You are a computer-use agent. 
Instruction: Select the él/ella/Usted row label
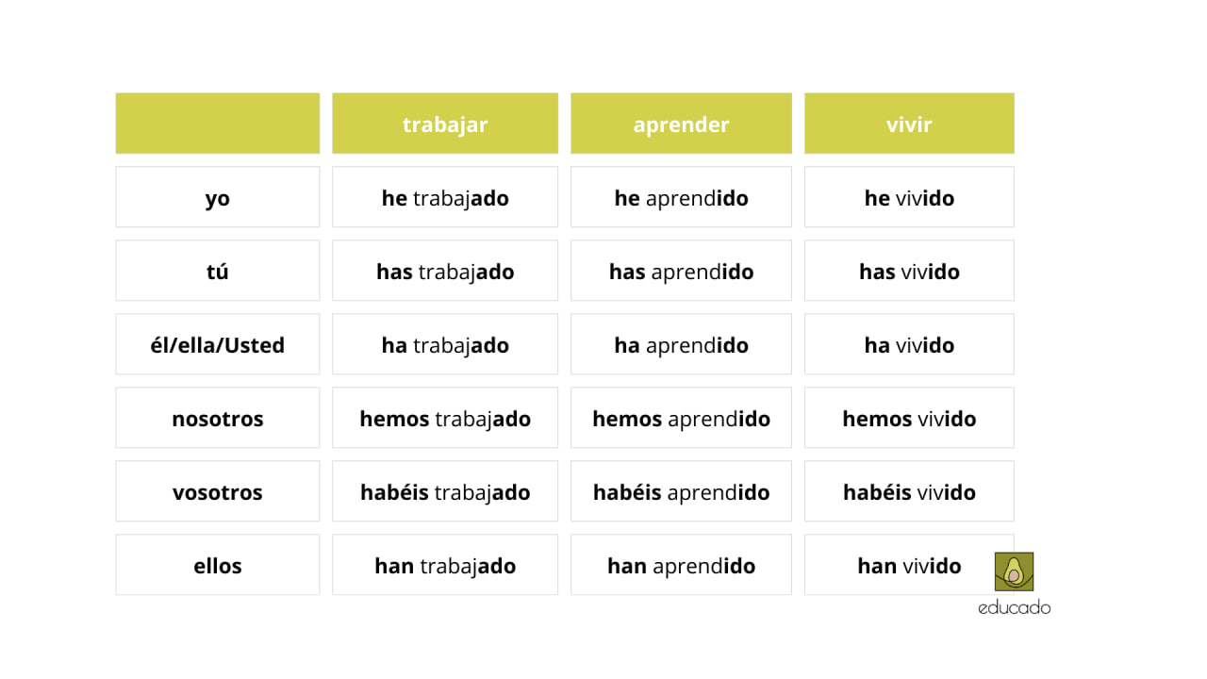pos(218,345)
